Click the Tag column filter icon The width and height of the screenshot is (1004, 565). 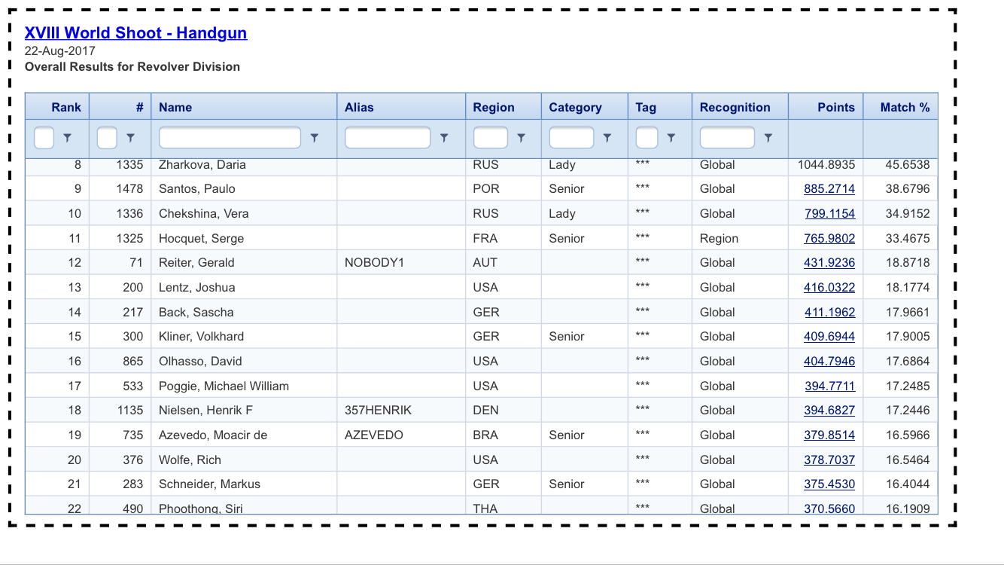[x=671, y=138]
